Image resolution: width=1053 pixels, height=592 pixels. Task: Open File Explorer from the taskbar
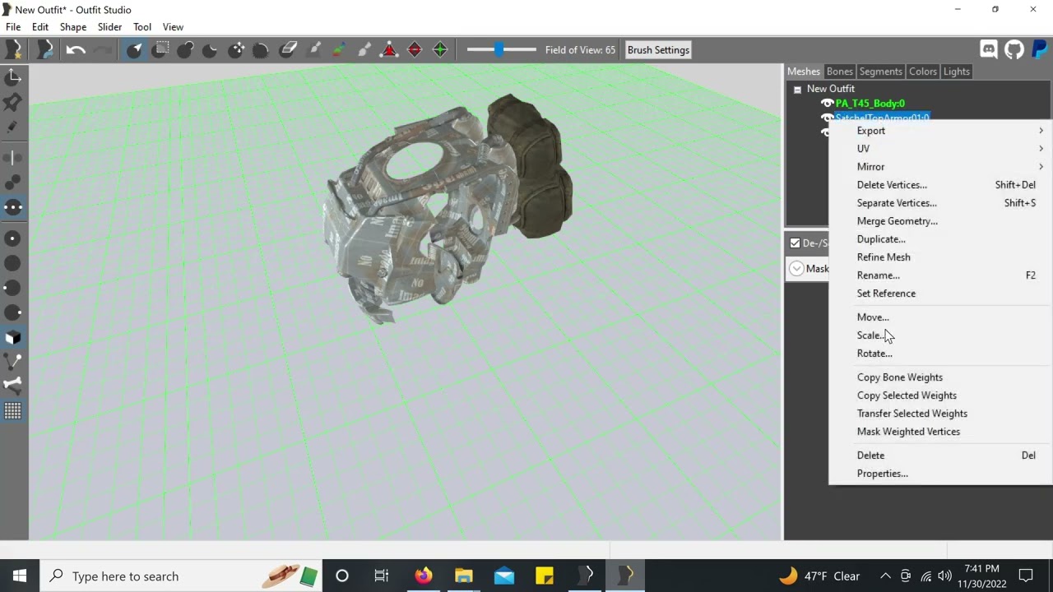coord(463,576)
